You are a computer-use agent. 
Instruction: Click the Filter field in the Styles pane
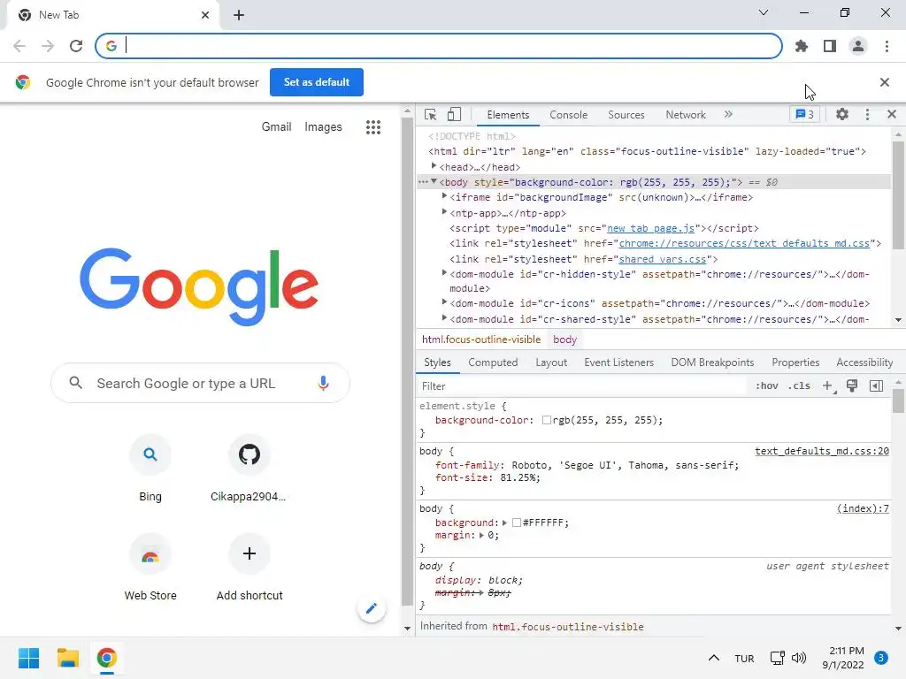(x=582, y=386)
